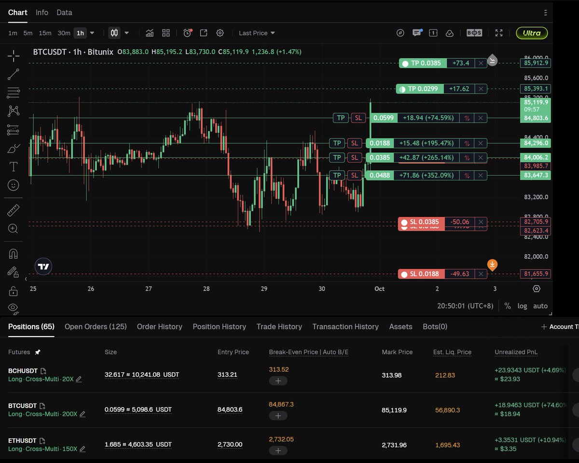
Task: Switch to the 15m timeframe
Action: tap(45, 33)
